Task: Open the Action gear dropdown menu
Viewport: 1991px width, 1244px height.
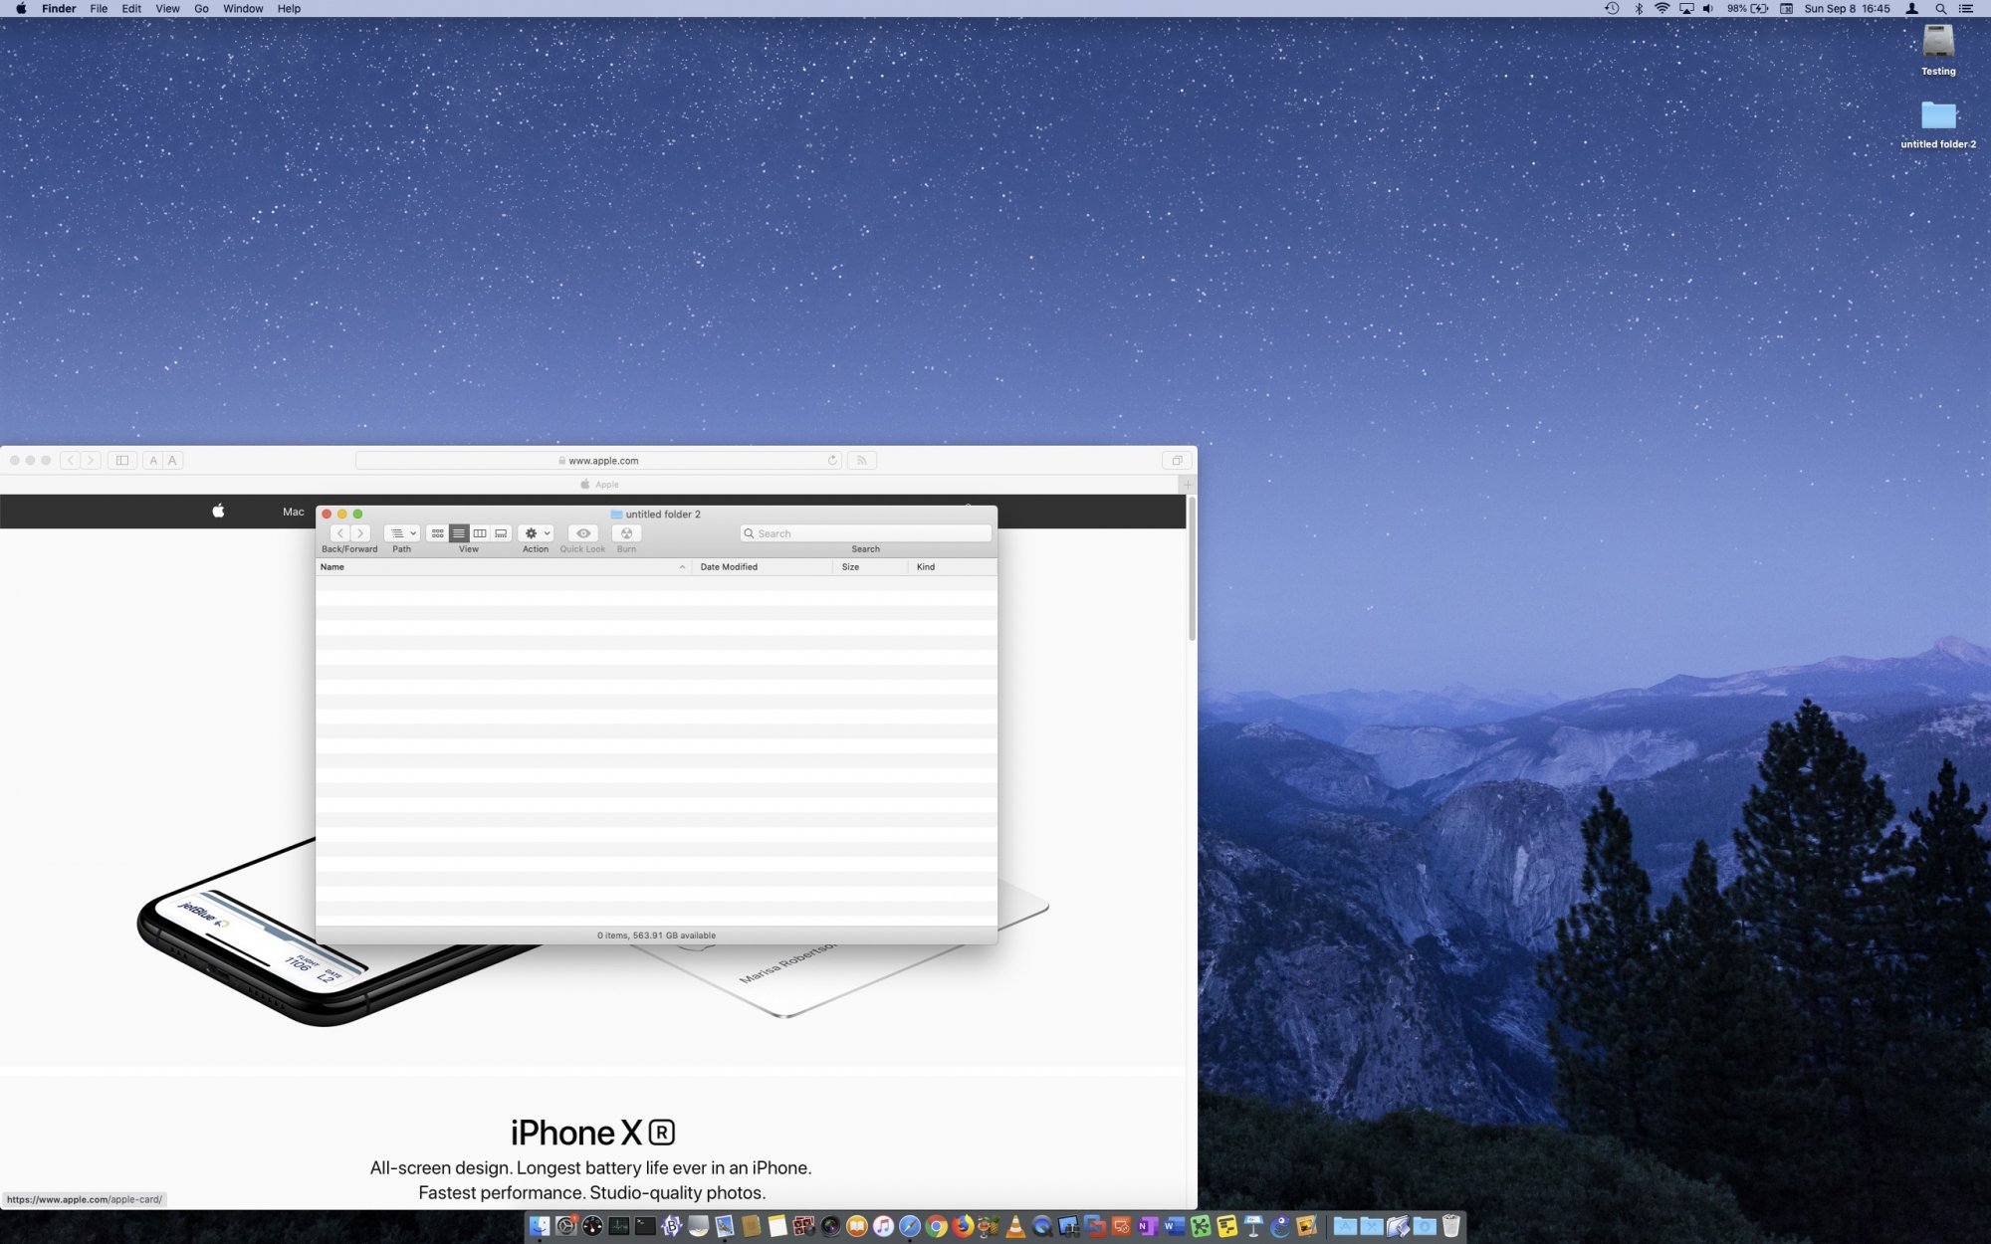Action: point(536,533)
